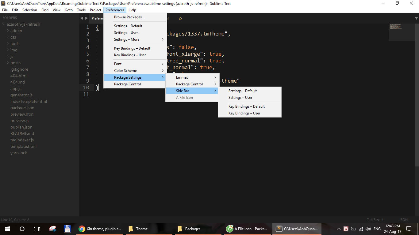Click 'Line 10, Column 2' in status bar
The height and width of the screenshot is (235, 419).
[15, 220]
